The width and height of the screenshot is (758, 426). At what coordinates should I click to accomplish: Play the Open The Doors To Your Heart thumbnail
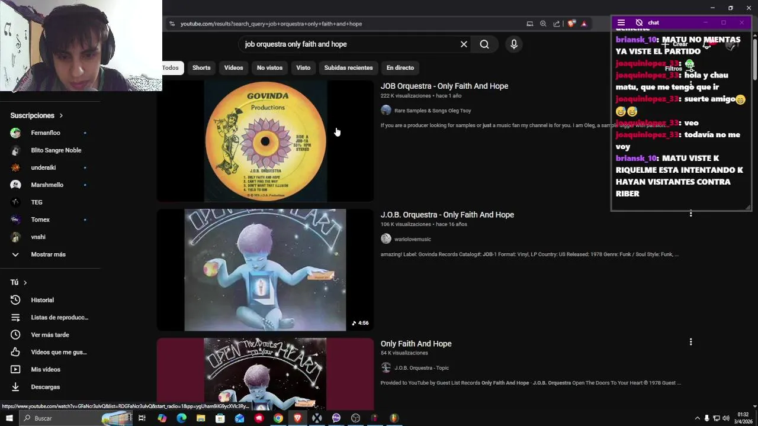pyautogui.click(x=265, y=374)
